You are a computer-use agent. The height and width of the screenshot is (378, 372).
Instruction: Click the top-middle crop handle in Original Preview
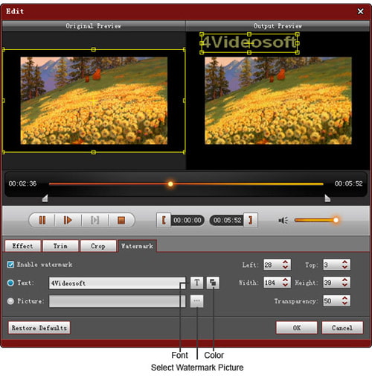[94, 49]
